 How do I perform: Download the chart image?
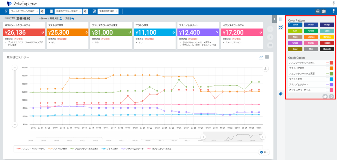[265, 68]
